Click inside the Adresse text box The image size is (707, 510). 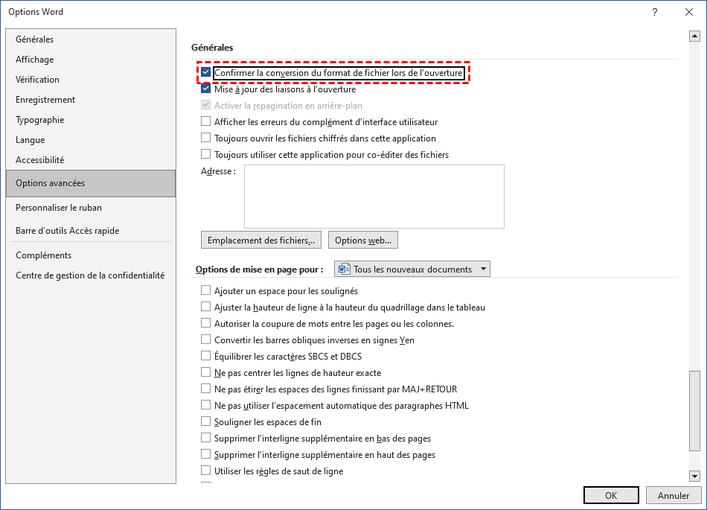[374, 196]
